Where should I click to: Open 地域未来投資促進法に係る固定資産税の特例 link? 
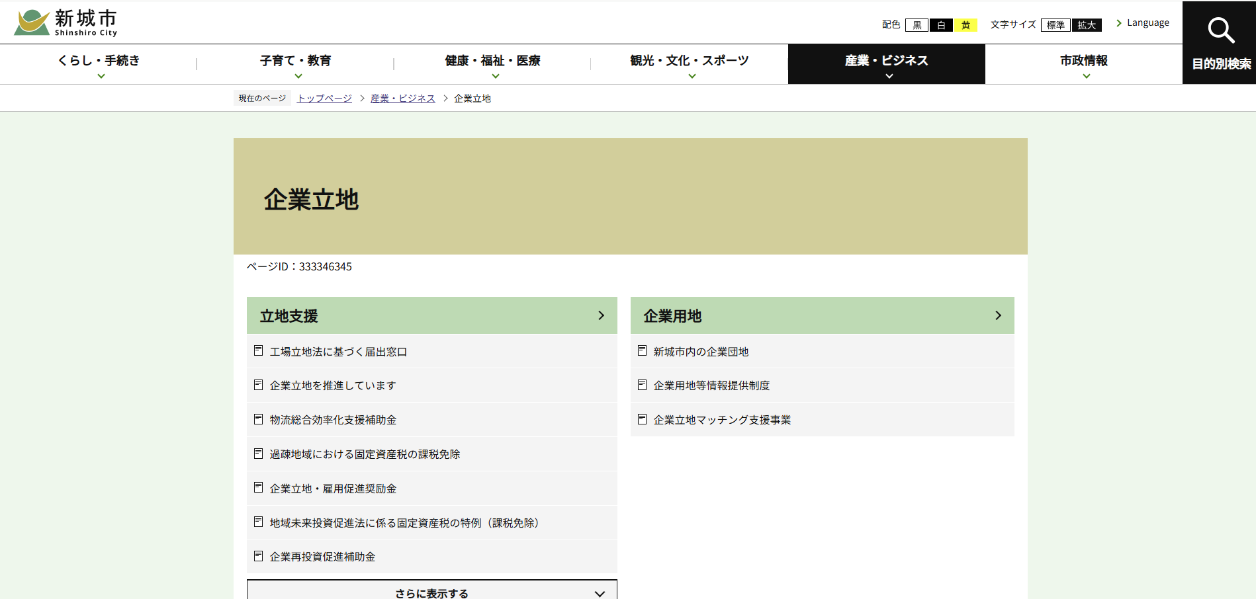[x=404, y=523]
